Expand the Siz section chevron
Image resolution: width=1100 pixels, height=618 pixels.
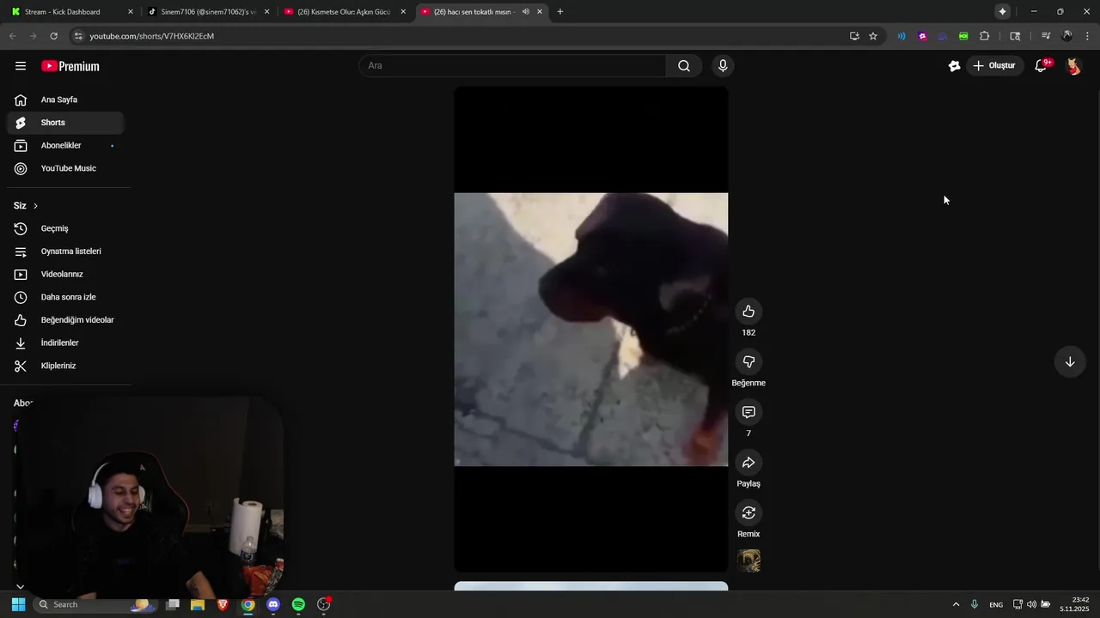(35, 206)
